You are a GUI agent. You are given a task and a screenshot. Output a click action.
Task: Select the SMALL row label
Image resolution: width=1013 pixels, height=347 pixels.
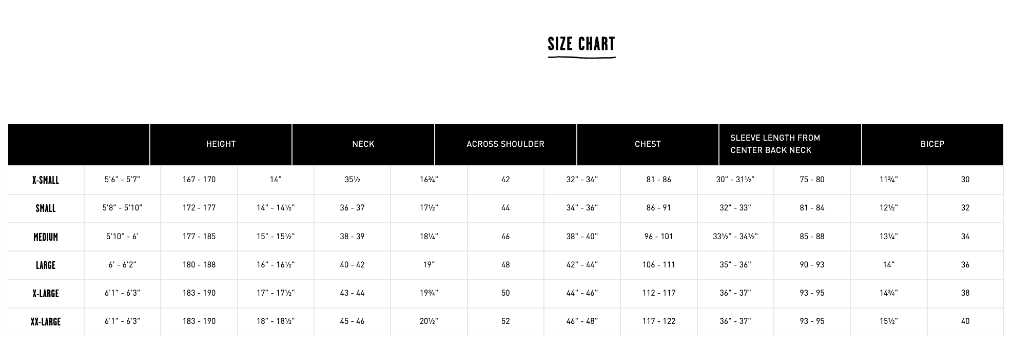46,208
